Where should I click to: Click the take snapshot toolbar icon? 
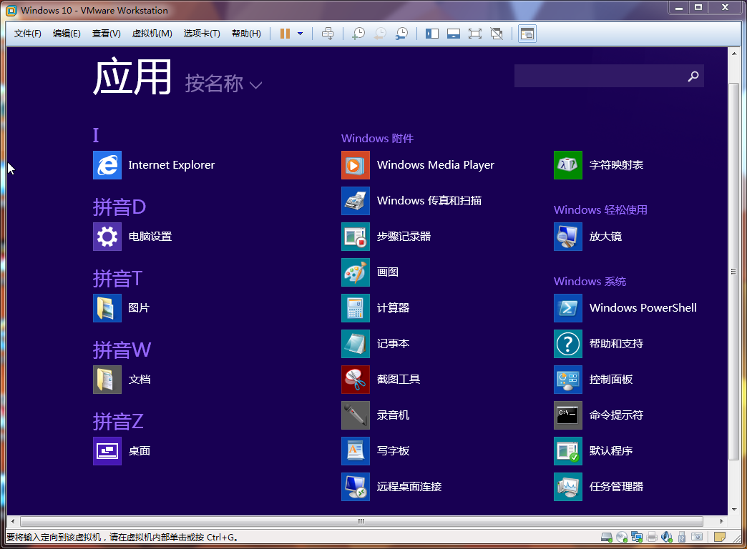358,34
